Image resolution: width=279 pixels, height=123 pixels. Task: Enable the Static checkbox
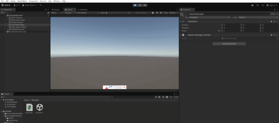269,14
